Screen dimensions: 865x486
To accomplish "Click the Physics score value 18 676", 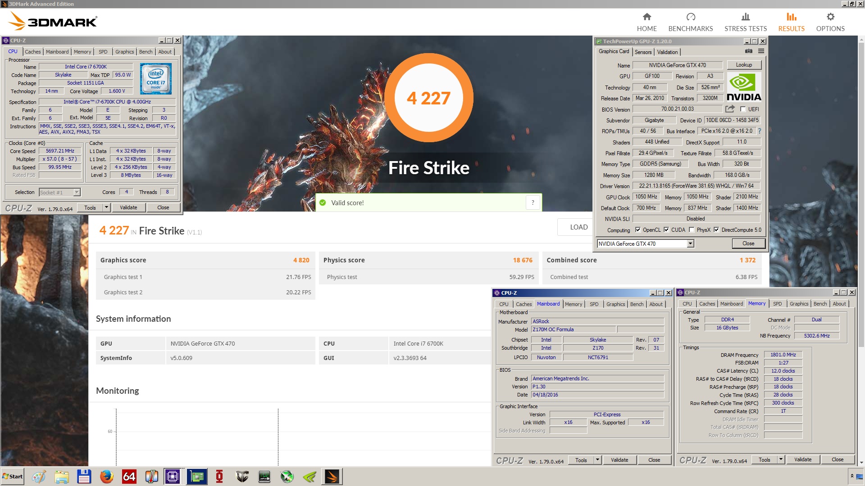I will click(522, 260).
